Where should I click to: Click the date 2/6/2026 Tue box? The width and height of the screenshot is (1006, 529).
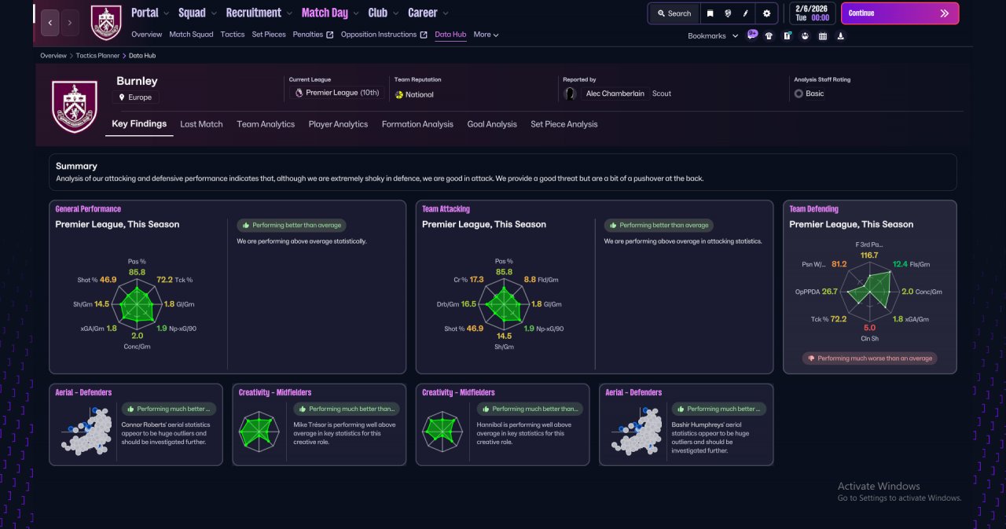(812, 13)
